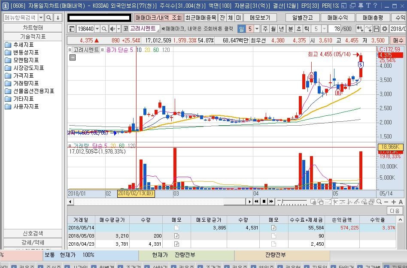Open the 매매수익 tab

point(337,18)
